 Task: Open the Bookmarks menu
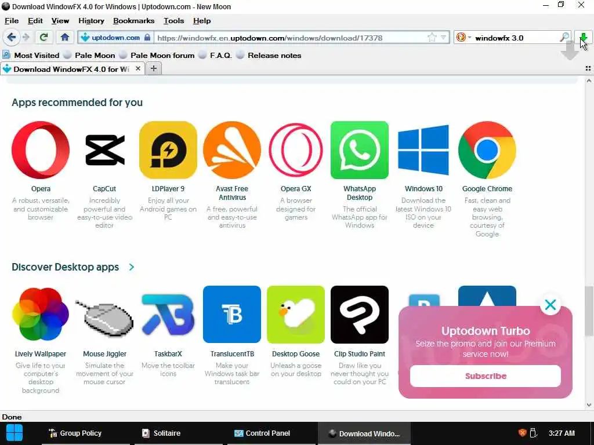tap(134, 21)
